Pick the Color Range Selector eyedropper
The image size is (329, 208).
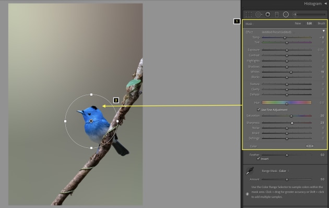(250, 171)
